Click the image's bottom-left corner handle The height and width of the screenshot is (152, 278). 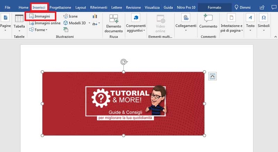[x=42, y=136]
